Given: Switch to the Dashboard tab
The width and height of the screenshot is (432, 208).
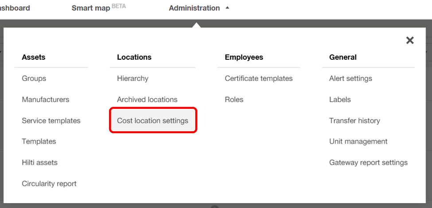Looking at the screenshot, I should pyautogui.click(x=15, y=8).
